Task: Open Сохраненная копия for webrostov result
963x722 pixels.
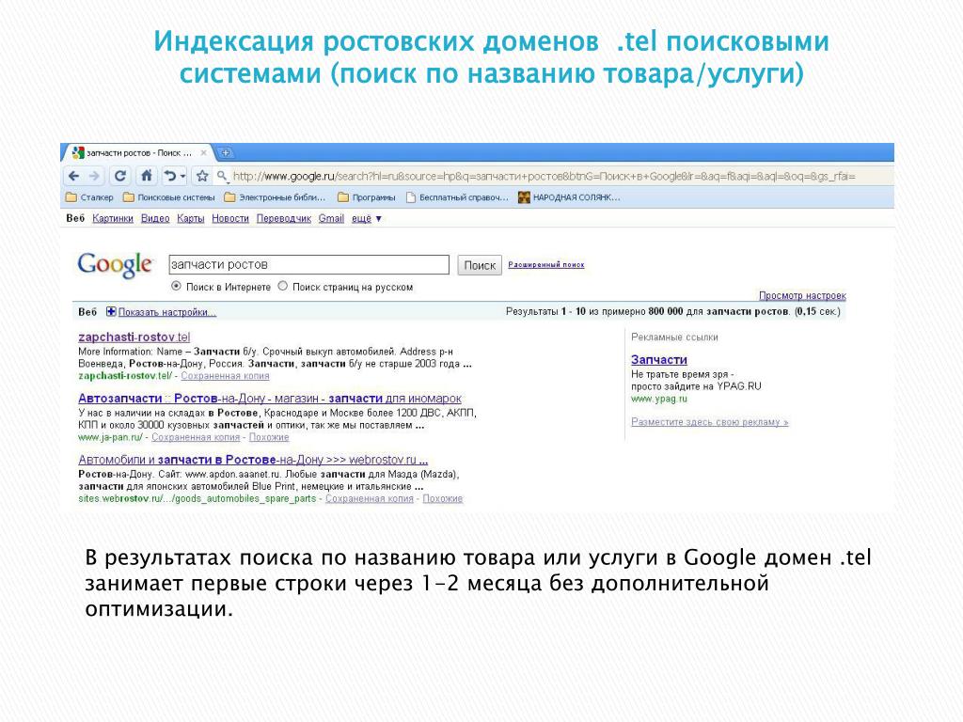Action: (x=369, y=498)
